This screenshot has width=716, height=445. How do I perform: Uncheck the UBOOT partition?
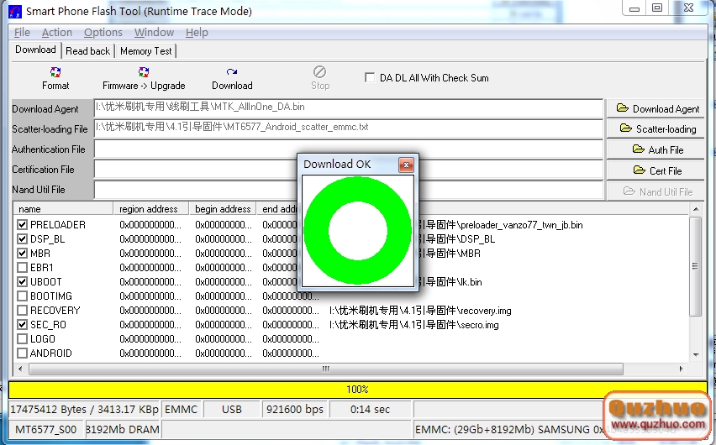pos(22,281)
